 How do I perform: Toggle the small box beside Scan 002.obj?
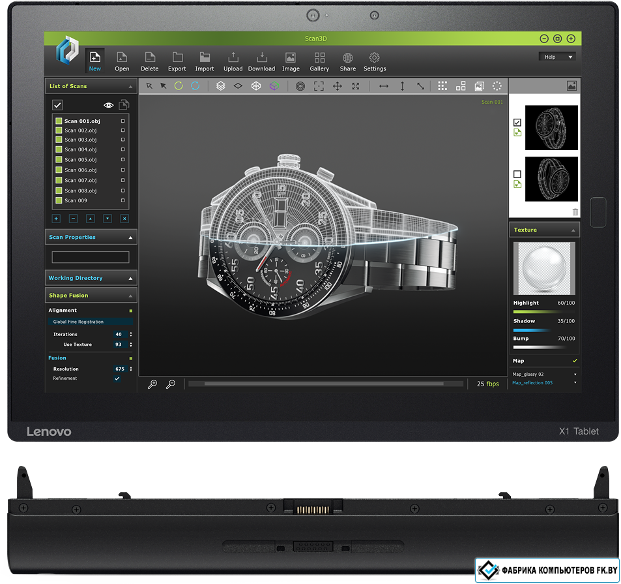pos(123,131)
